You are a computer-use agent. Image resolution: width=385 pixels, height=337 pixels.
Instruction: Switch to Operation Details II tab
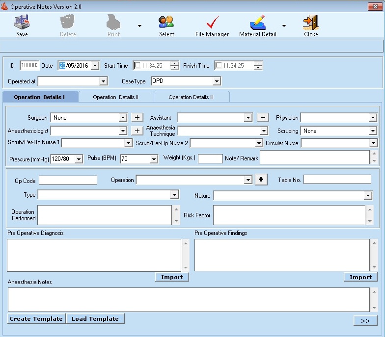coord(115,97)
